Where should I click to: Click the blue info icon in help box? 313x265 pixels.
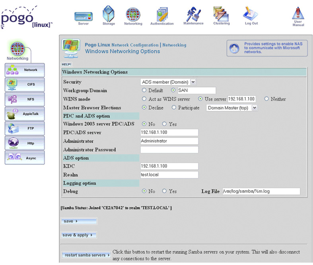[234, 48]
